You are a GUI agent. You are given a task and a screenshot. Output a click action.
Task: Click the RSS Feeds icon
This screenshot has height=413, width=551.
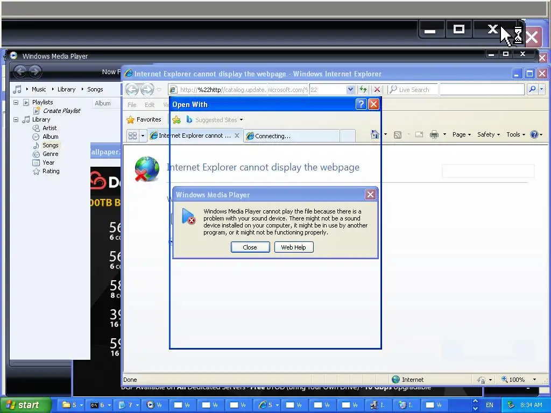(x=398, y=135)
